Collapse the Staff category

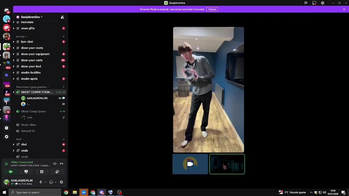click(x=20, y=139)
